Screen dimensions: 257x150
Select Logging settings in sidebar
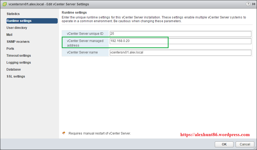click(x=19, y=63)
